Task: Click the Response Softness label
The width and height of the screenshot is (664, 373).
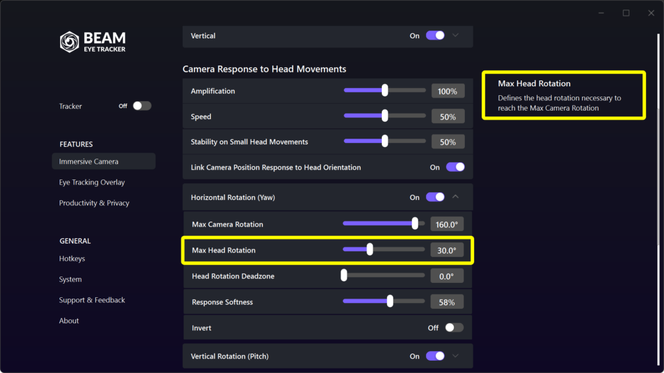Action: coord(222,302)
